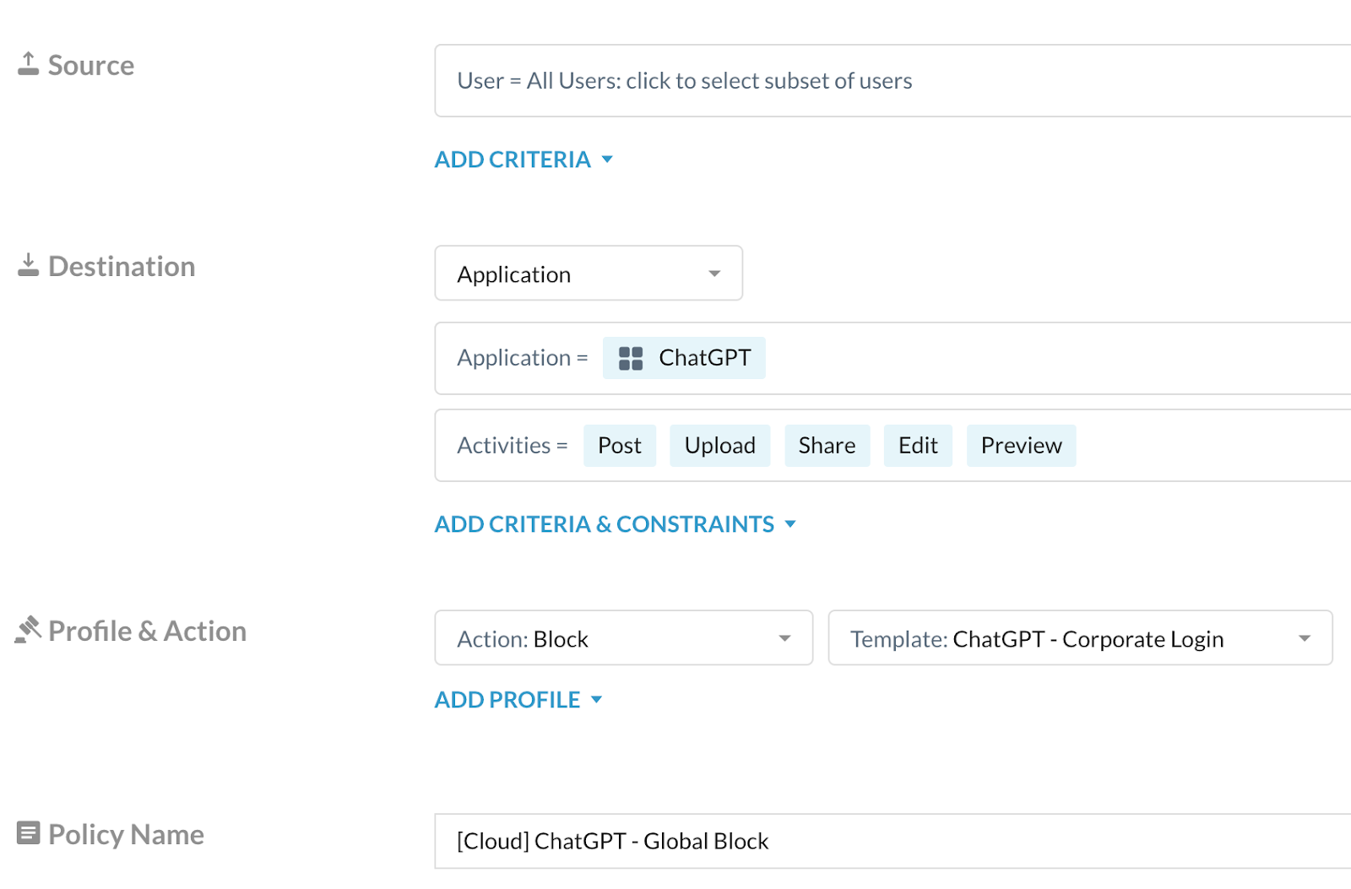This screenshot has width=1351, height=889.
Task: Select the Share activity tag
Action: pyautogui.click(x=827, y=446)
